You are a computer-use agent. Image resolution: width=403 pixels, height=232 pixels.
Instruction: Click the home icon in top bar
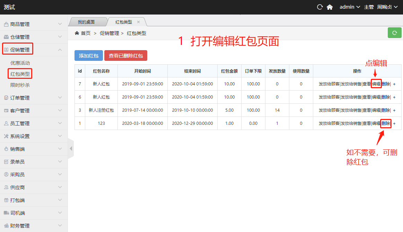coord(330,7)
